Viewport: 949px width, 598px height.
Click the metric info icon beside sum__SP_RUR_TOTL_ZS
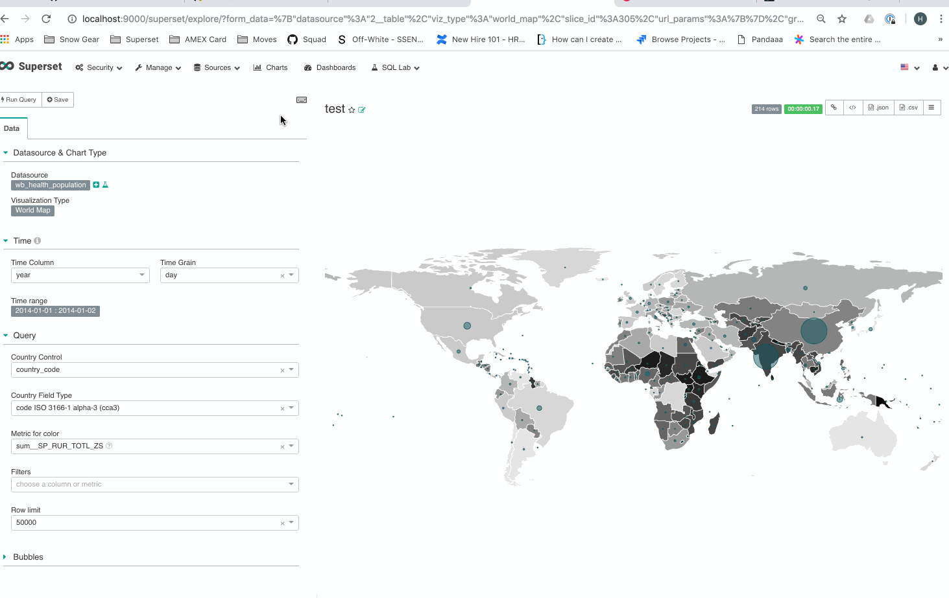point(109,446)
